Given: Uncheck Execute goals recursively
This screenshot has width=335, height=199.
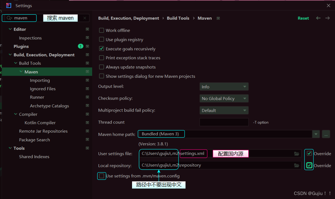Looking at the screenshot, I should [102, 49].
